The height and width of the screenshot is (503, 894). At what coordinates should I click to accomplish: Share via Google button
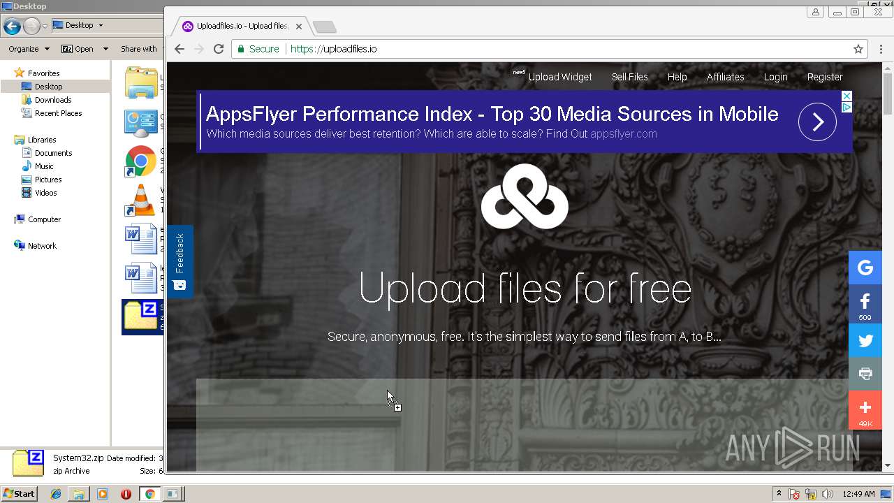pyautogui.click(x=865, y=268)
